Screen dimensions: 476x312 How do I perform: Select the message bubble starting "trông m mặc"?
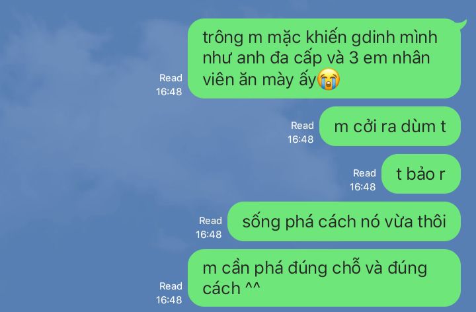click(x=324, y=59)
